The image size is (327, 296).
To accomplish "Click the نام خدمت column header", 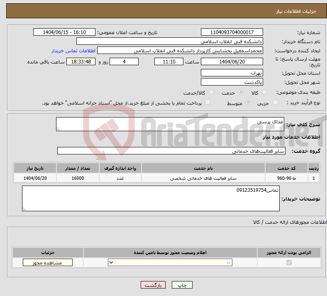I will coord(203,168).
